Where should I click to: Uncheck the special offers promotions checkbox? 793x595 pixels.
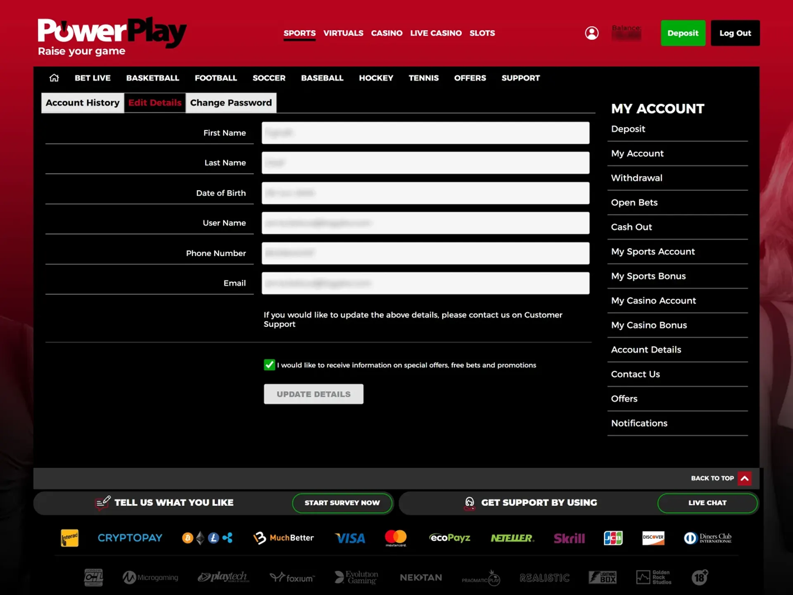click(269, 365)
